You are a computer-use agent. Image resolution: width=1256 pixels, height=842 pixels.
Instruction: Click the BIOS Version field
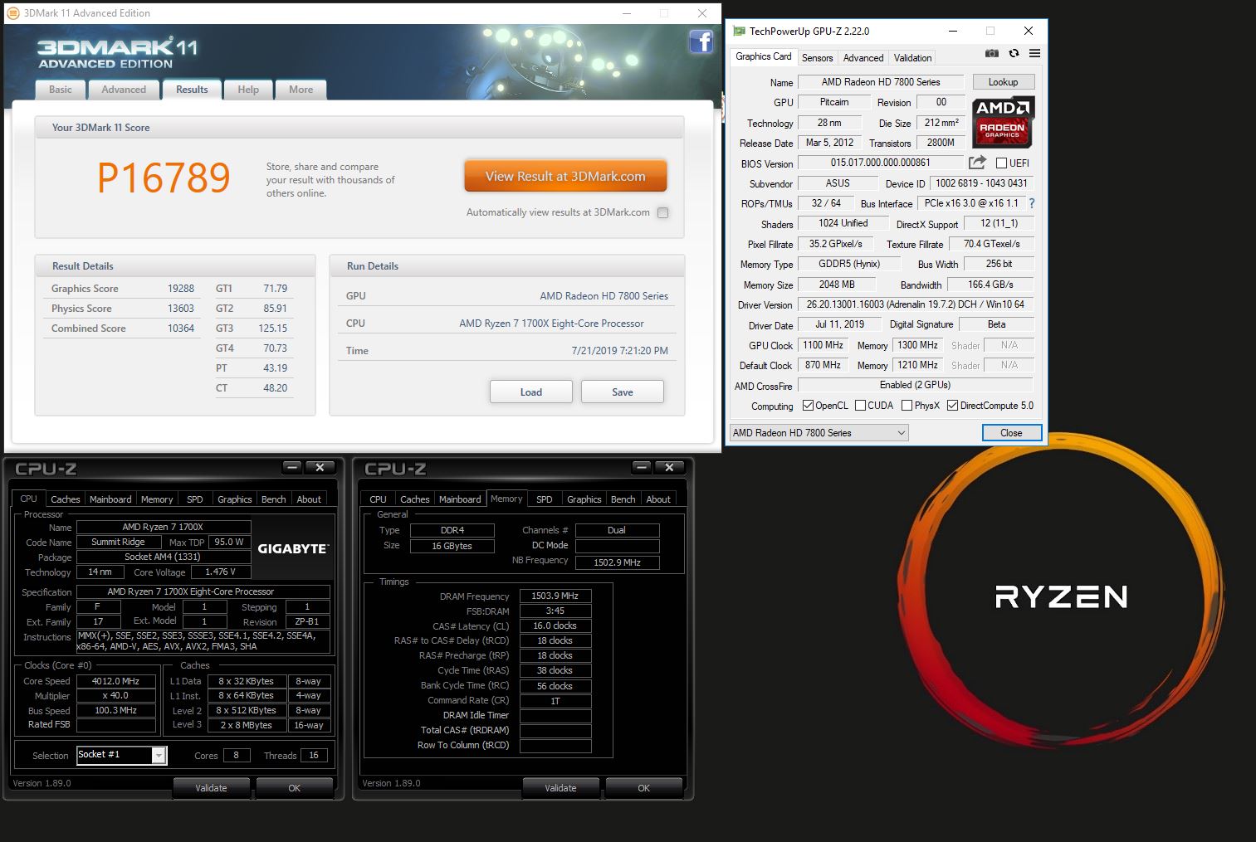(881, 163)
